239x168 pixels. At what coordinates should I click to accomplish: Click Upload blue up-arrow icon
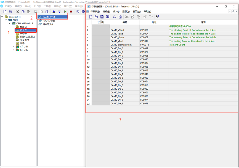(x=54, y=12)
